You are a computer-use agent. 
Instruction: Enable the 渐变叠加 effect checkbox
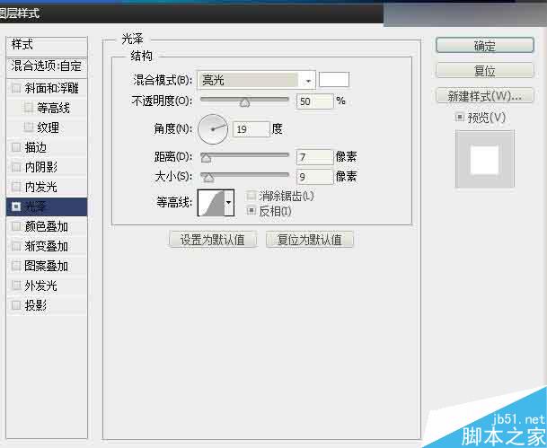(16, 246)
